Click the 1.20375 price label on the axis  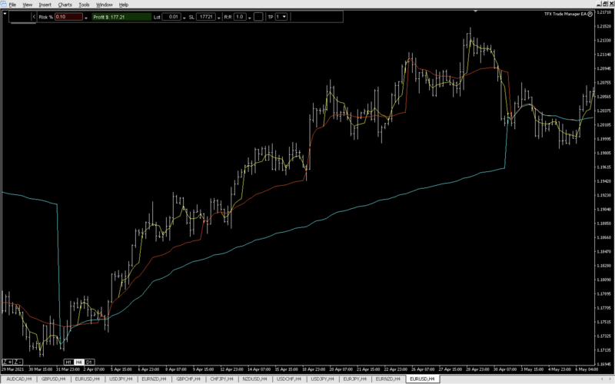click(x=604, y=111)
